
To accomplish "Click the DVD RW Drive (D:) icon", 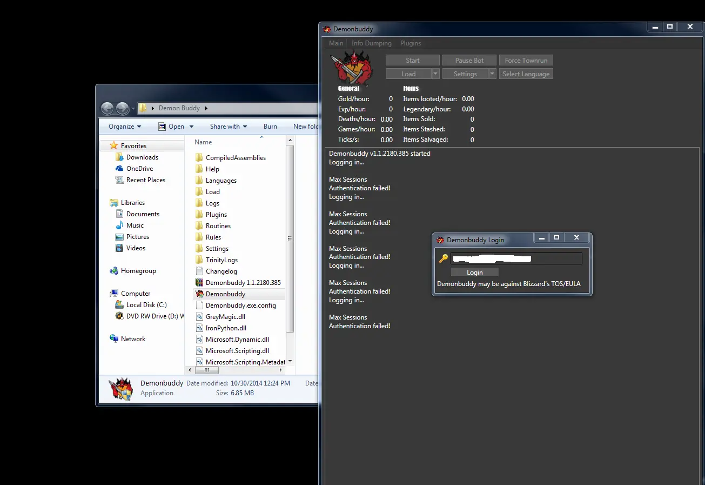I will coord(120,316).
